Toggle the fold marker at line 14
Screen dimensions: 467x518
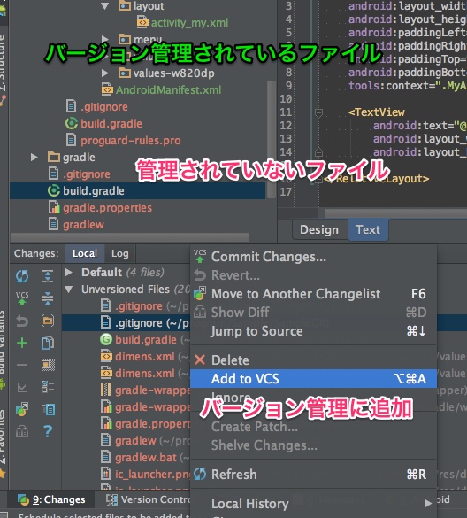point(318,152)
